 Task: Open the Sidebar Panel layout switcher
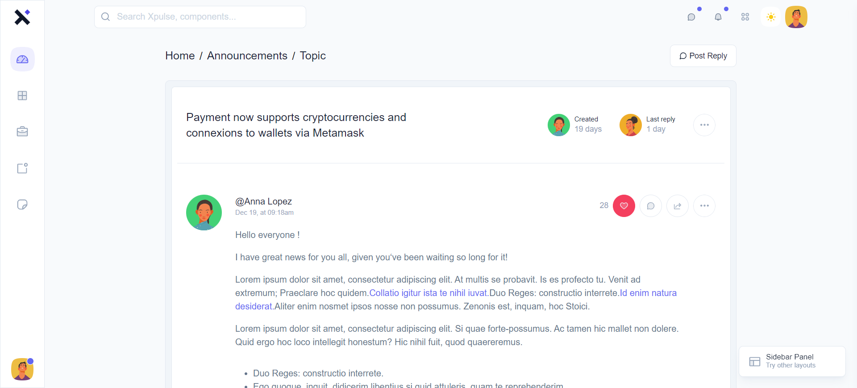coord(792,361)
